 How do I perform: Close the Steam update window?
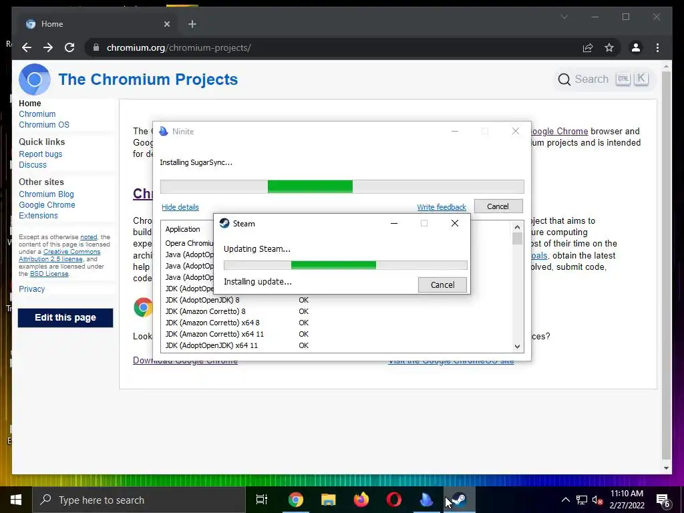pyautogui.click(x=454, y=223)
